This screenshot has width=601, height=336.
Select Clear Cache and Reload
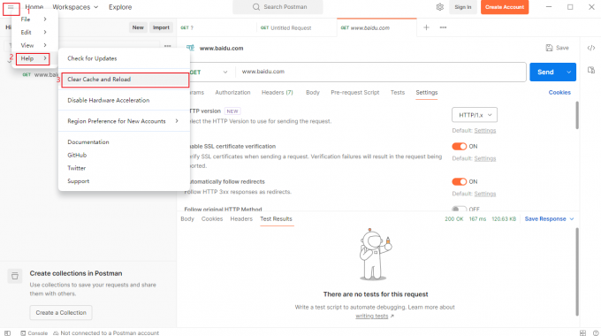coord(125,80)
